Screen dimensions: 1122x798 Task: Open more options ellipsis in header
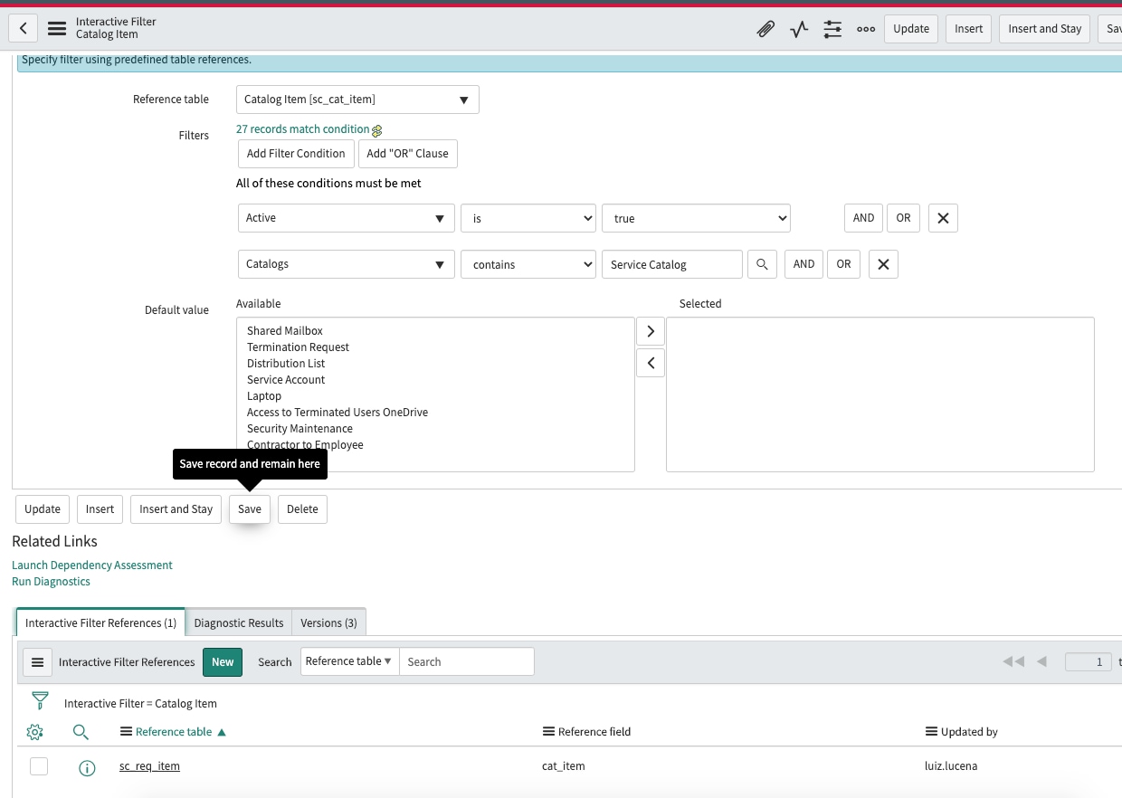pyautogui.click(x=866, y=29)
